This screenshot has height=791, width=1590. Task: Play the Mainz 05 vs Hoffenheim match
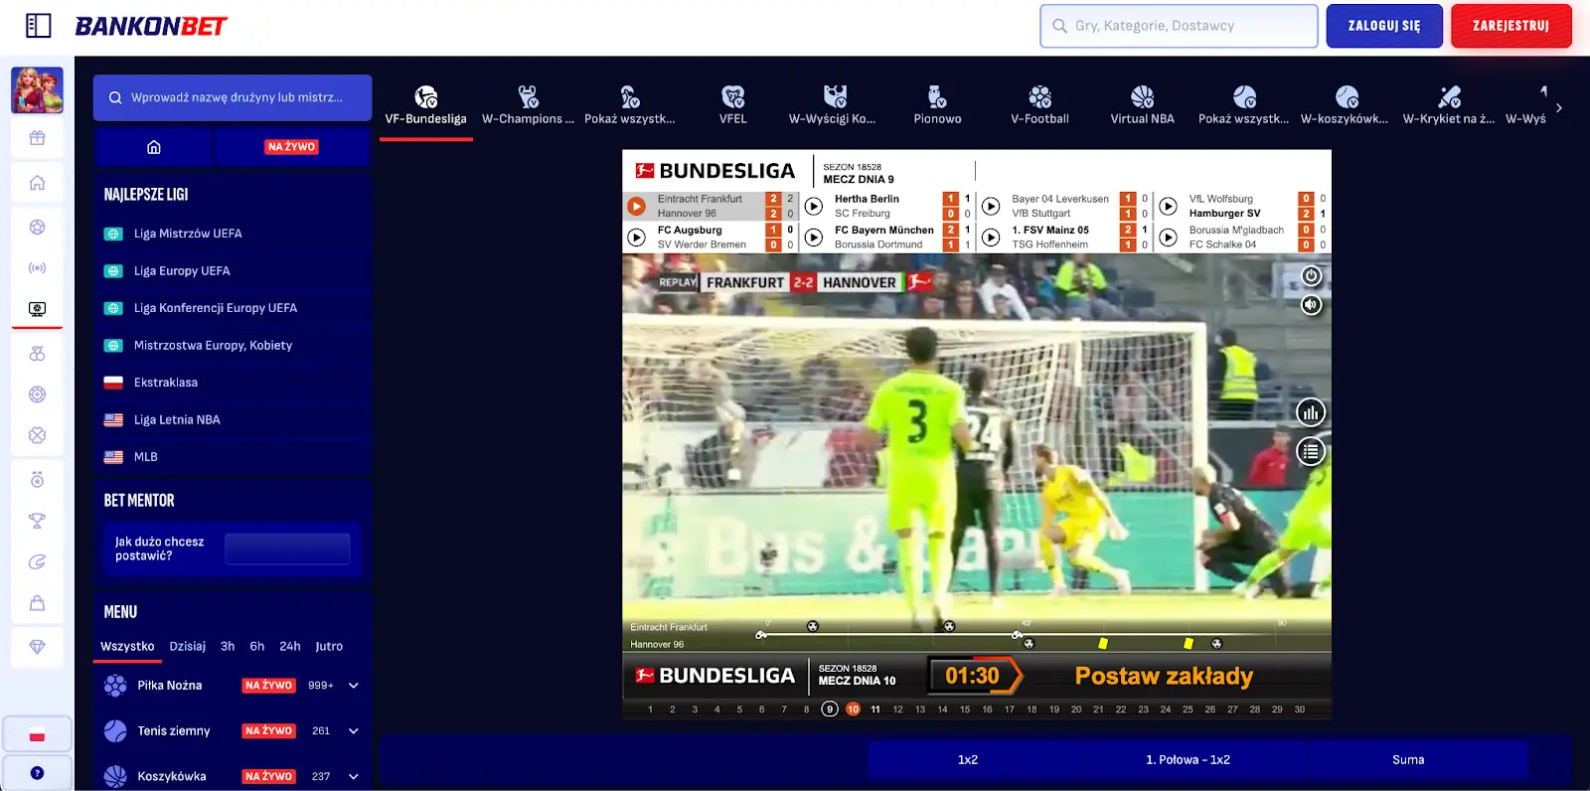click(991, 237)
